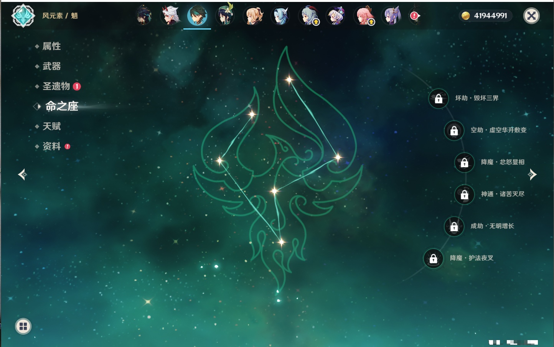The height and width of the screenshot is (347, 554).
Task: Click the lock icon for 坏劫·毁坏三界
Action: click(439, 99)
